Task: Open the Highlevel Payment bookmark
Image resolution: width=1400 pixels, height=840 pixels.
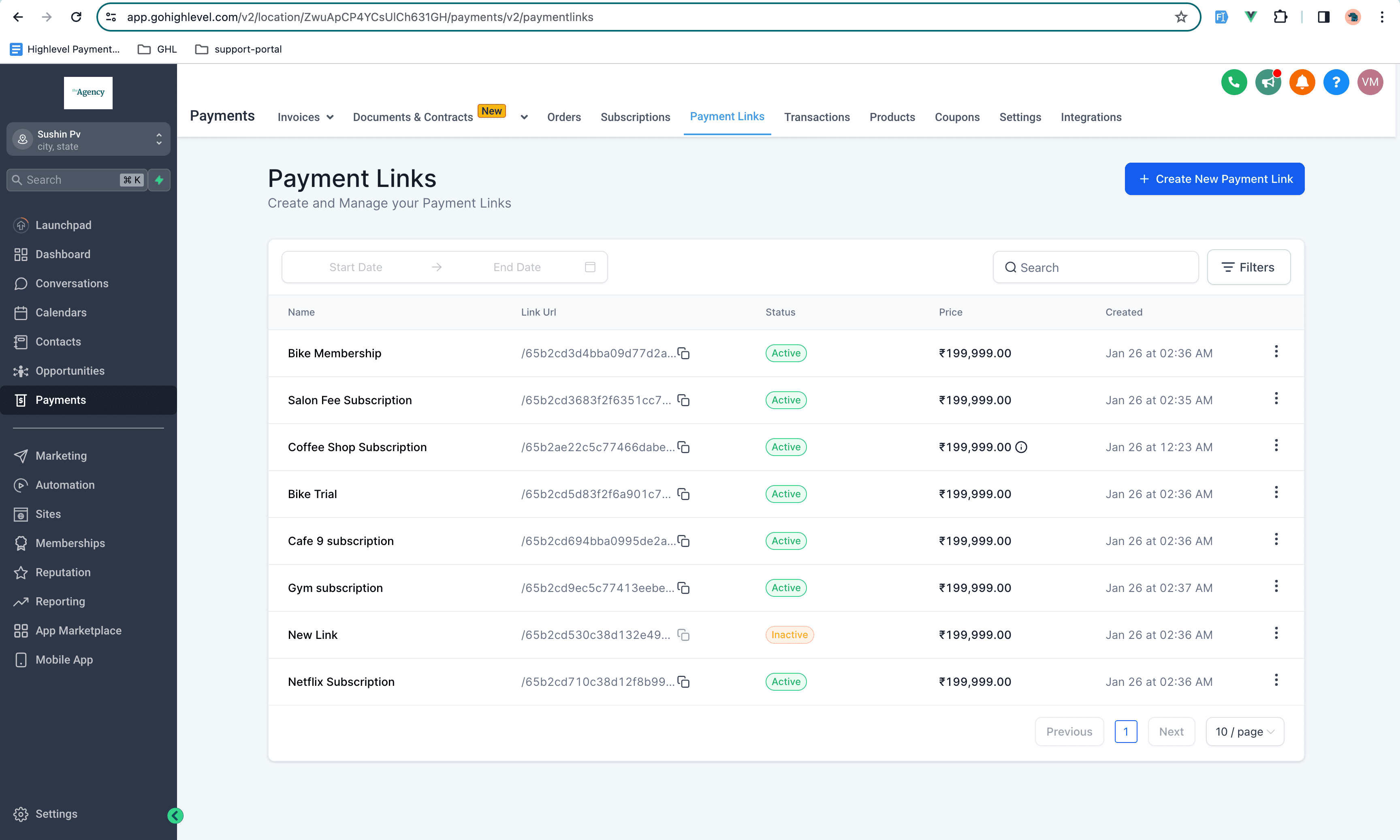Action: (x=65, y=49)
